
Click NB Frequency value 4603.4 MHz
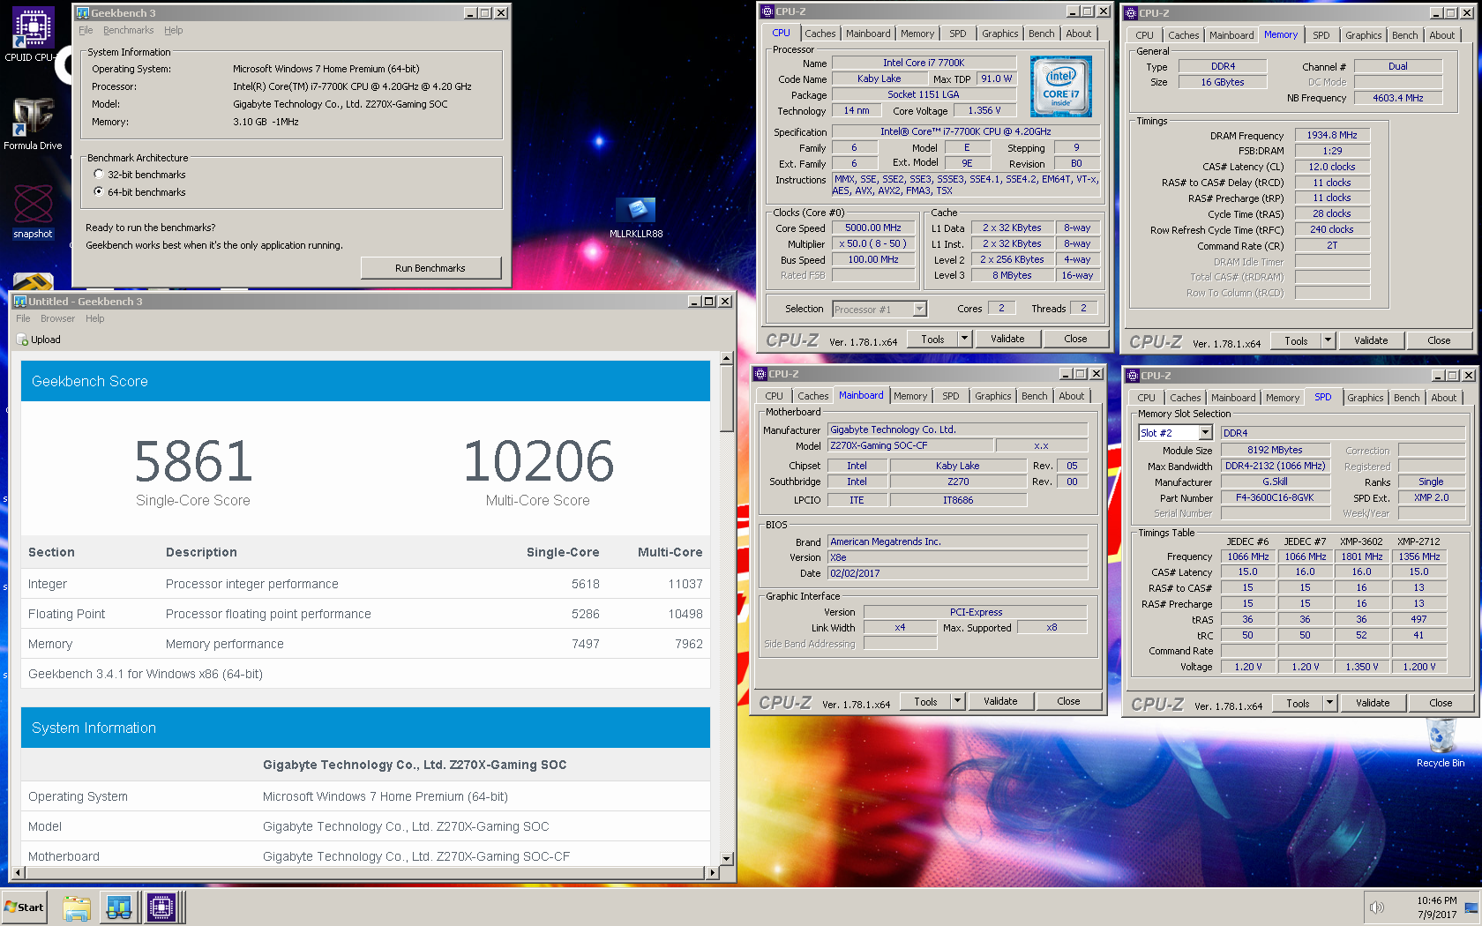pyautogui.click(x=1397, y=98)
